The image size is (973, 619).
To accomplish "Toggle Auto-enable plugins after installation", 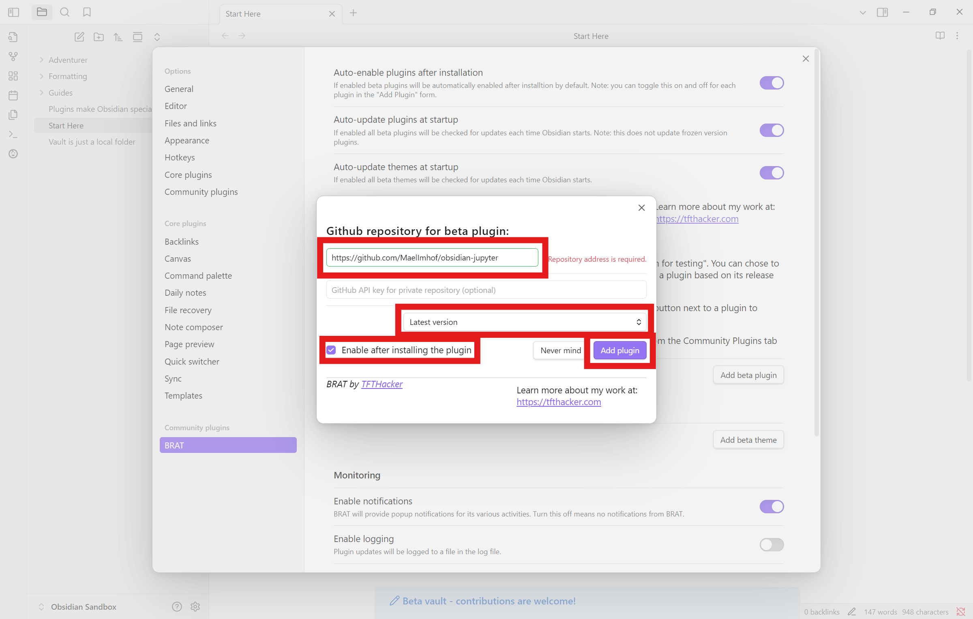I will coord(772,83).
